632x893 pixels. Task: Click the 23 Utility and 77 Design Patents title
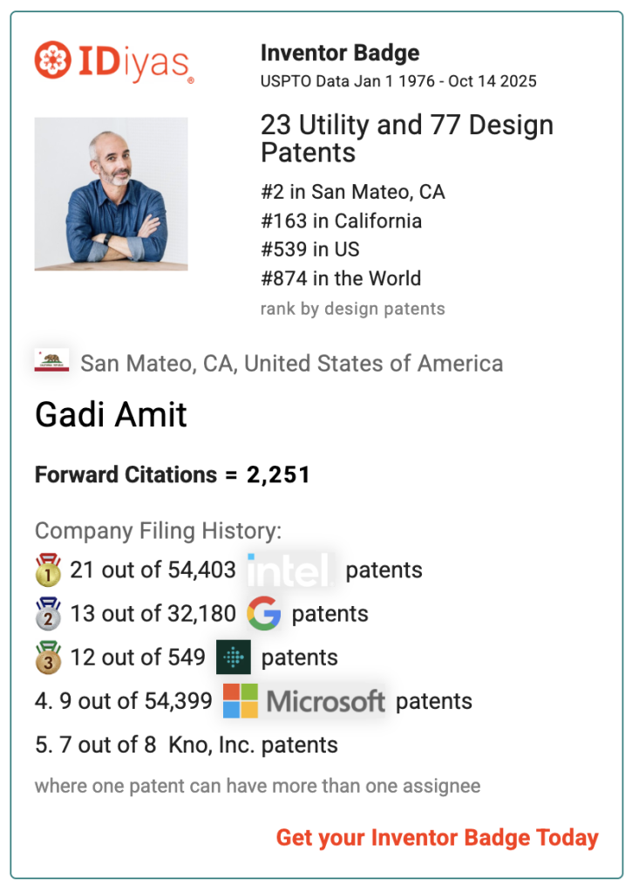[406, 139]
